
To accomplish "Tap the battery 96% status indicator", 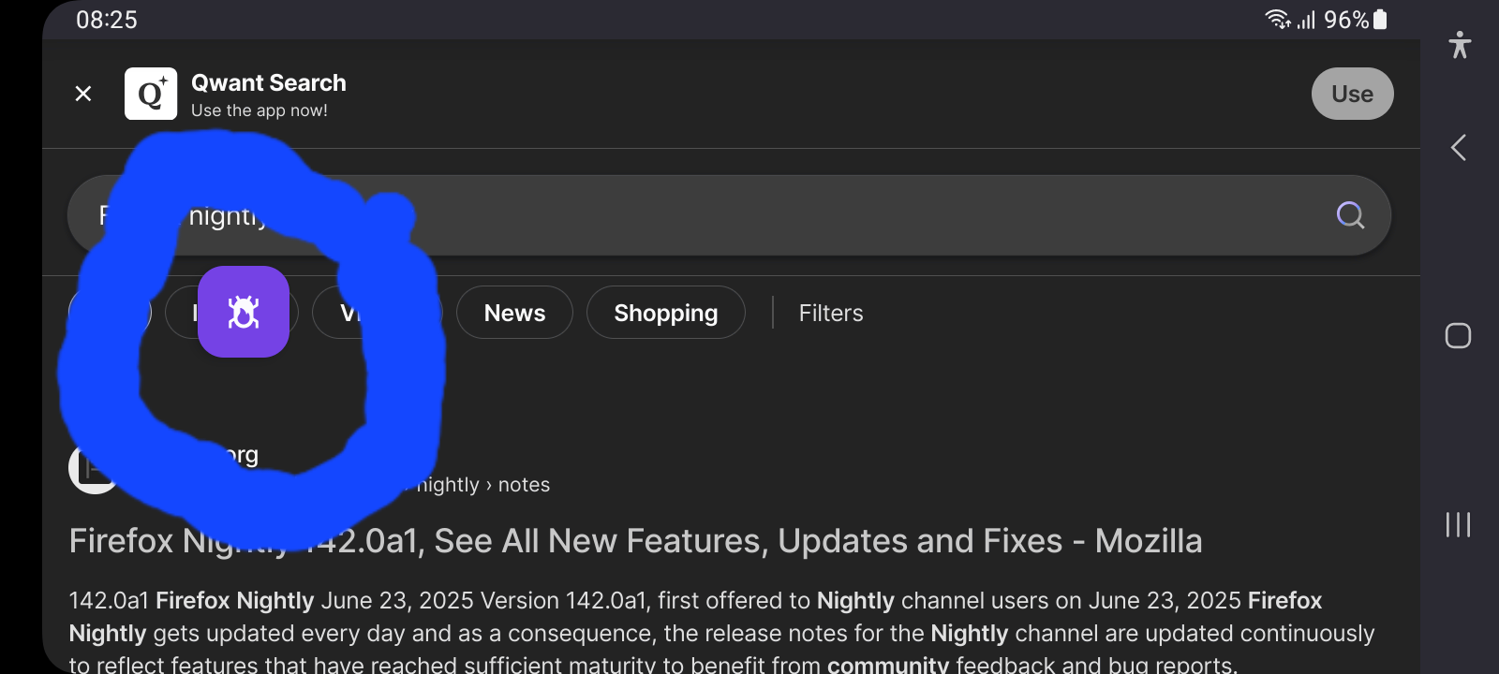I will tap(1356, 20).
